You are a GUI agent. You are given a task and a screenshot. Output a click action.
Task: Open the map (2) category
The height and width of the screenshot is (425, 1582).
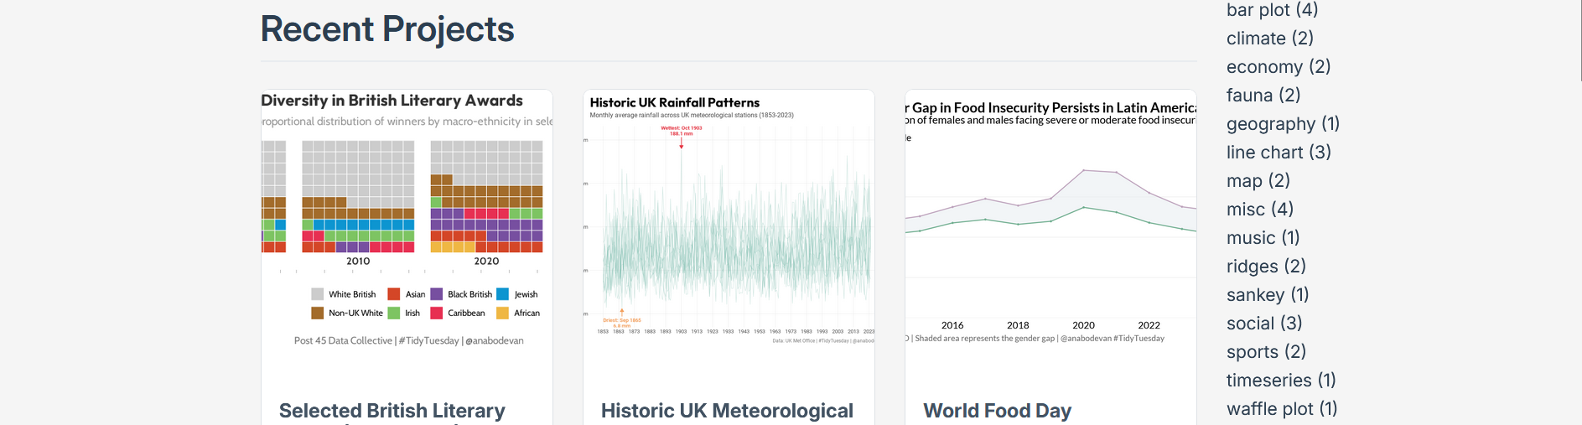(x=1258, y=181)
